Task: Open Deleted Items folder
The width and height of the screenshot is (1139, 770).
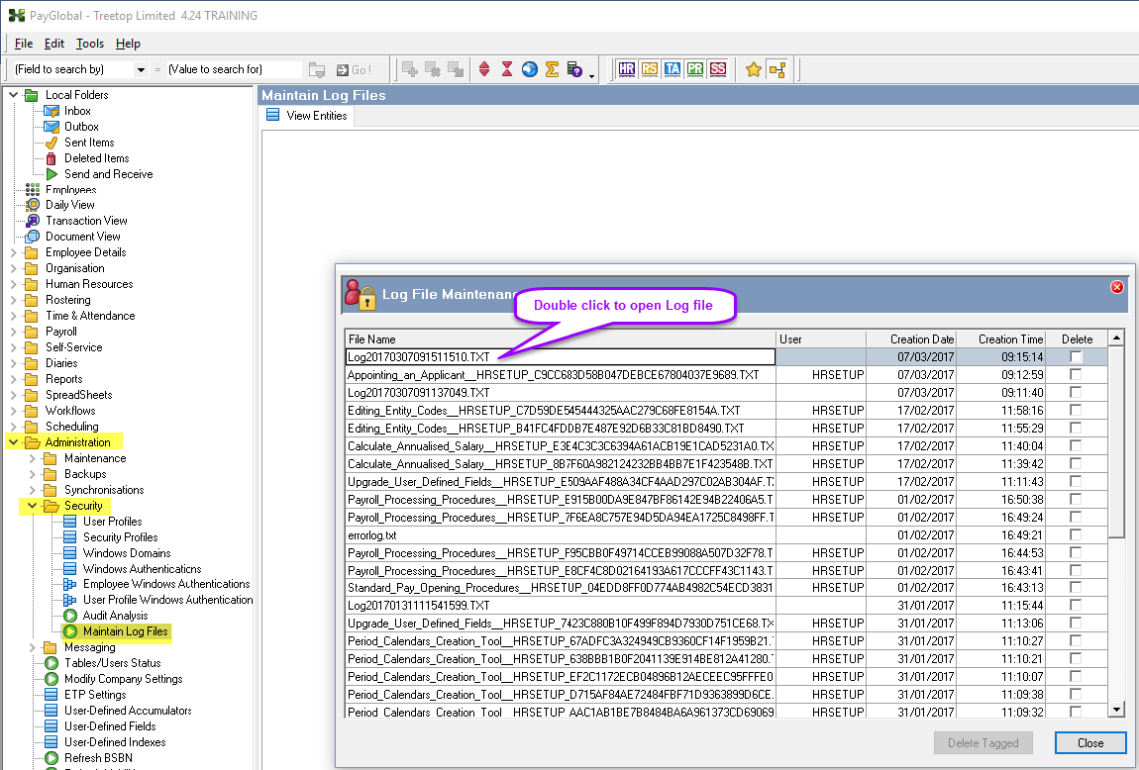Action: (x=97, y=158)
